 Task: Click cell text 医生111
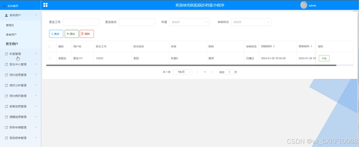point(78,58)
